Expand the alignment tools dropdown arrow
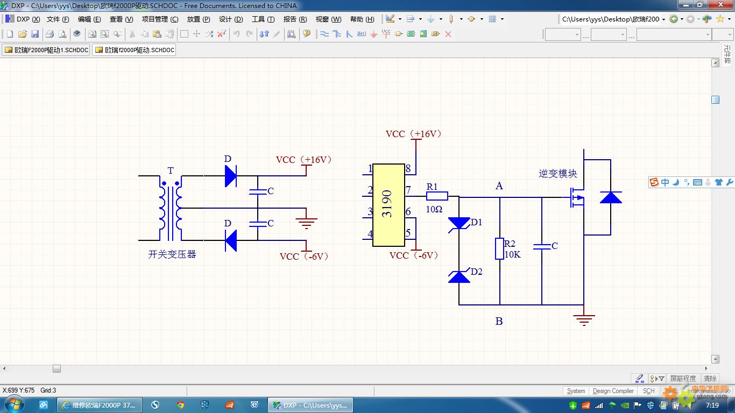This screenshot has height=413, width=735. 420,19
